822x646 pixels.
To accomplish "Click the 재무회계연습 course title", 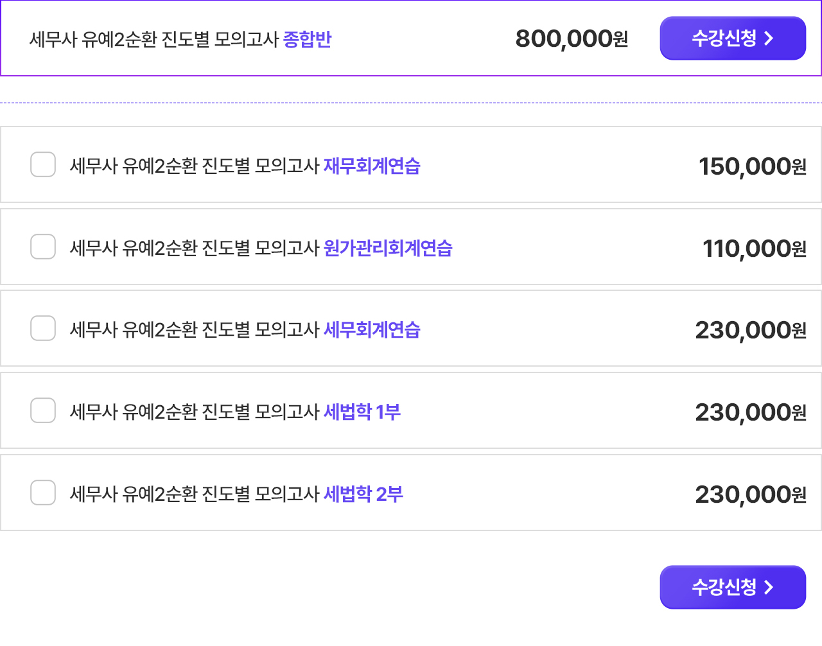I will click(x=244, y=166).
